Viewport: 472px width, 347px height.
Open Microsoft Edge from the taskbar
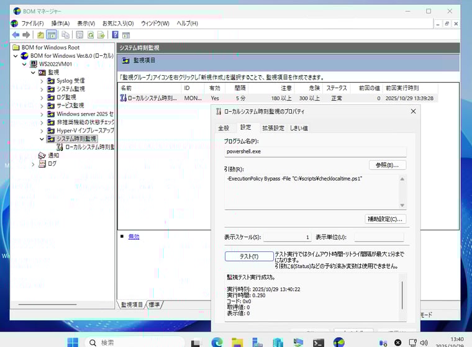217,343
